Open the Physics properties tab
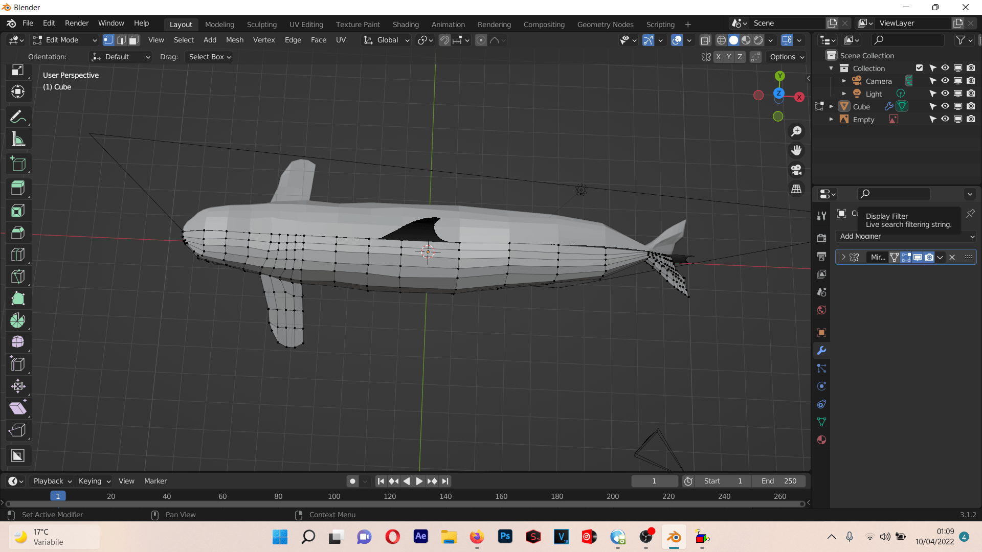Viewport: 982px width, 552px height. tap(821, 386)
